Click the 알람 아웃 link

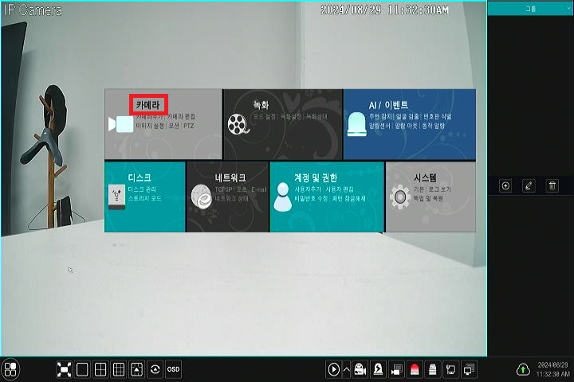[407, 126]
